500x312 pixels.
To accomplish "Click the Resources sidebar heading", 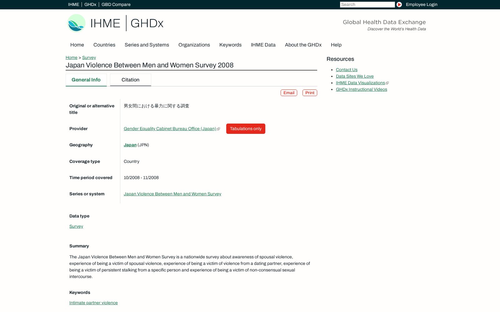I will pos(340,59).
